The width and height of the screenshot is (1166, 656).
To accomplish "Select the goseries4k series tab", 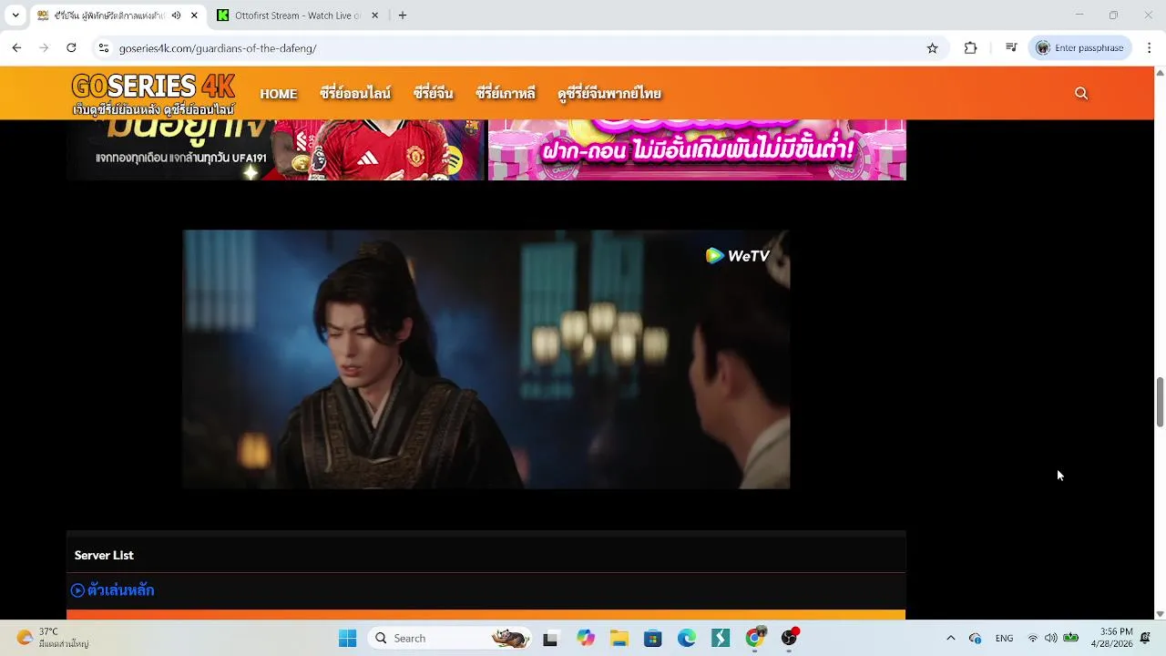I will coord(109,15).
